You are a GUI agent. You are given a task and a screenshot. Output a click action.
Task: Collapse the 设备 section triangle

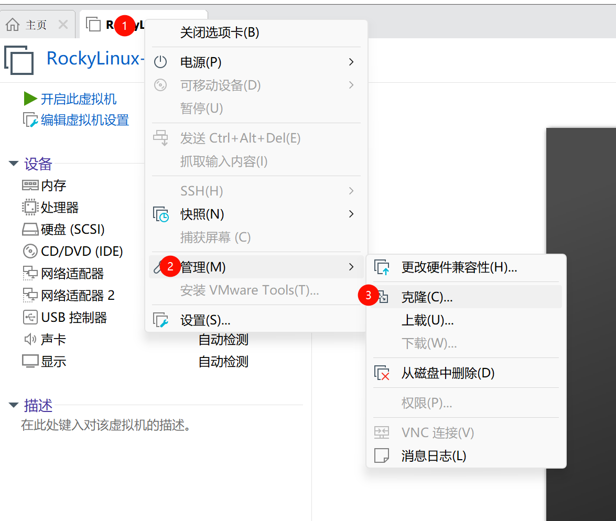pos(14,164)
